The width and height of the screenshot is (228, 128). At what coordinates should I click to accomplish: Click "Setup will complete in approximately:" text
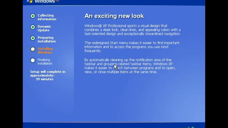tap(48, 74)
